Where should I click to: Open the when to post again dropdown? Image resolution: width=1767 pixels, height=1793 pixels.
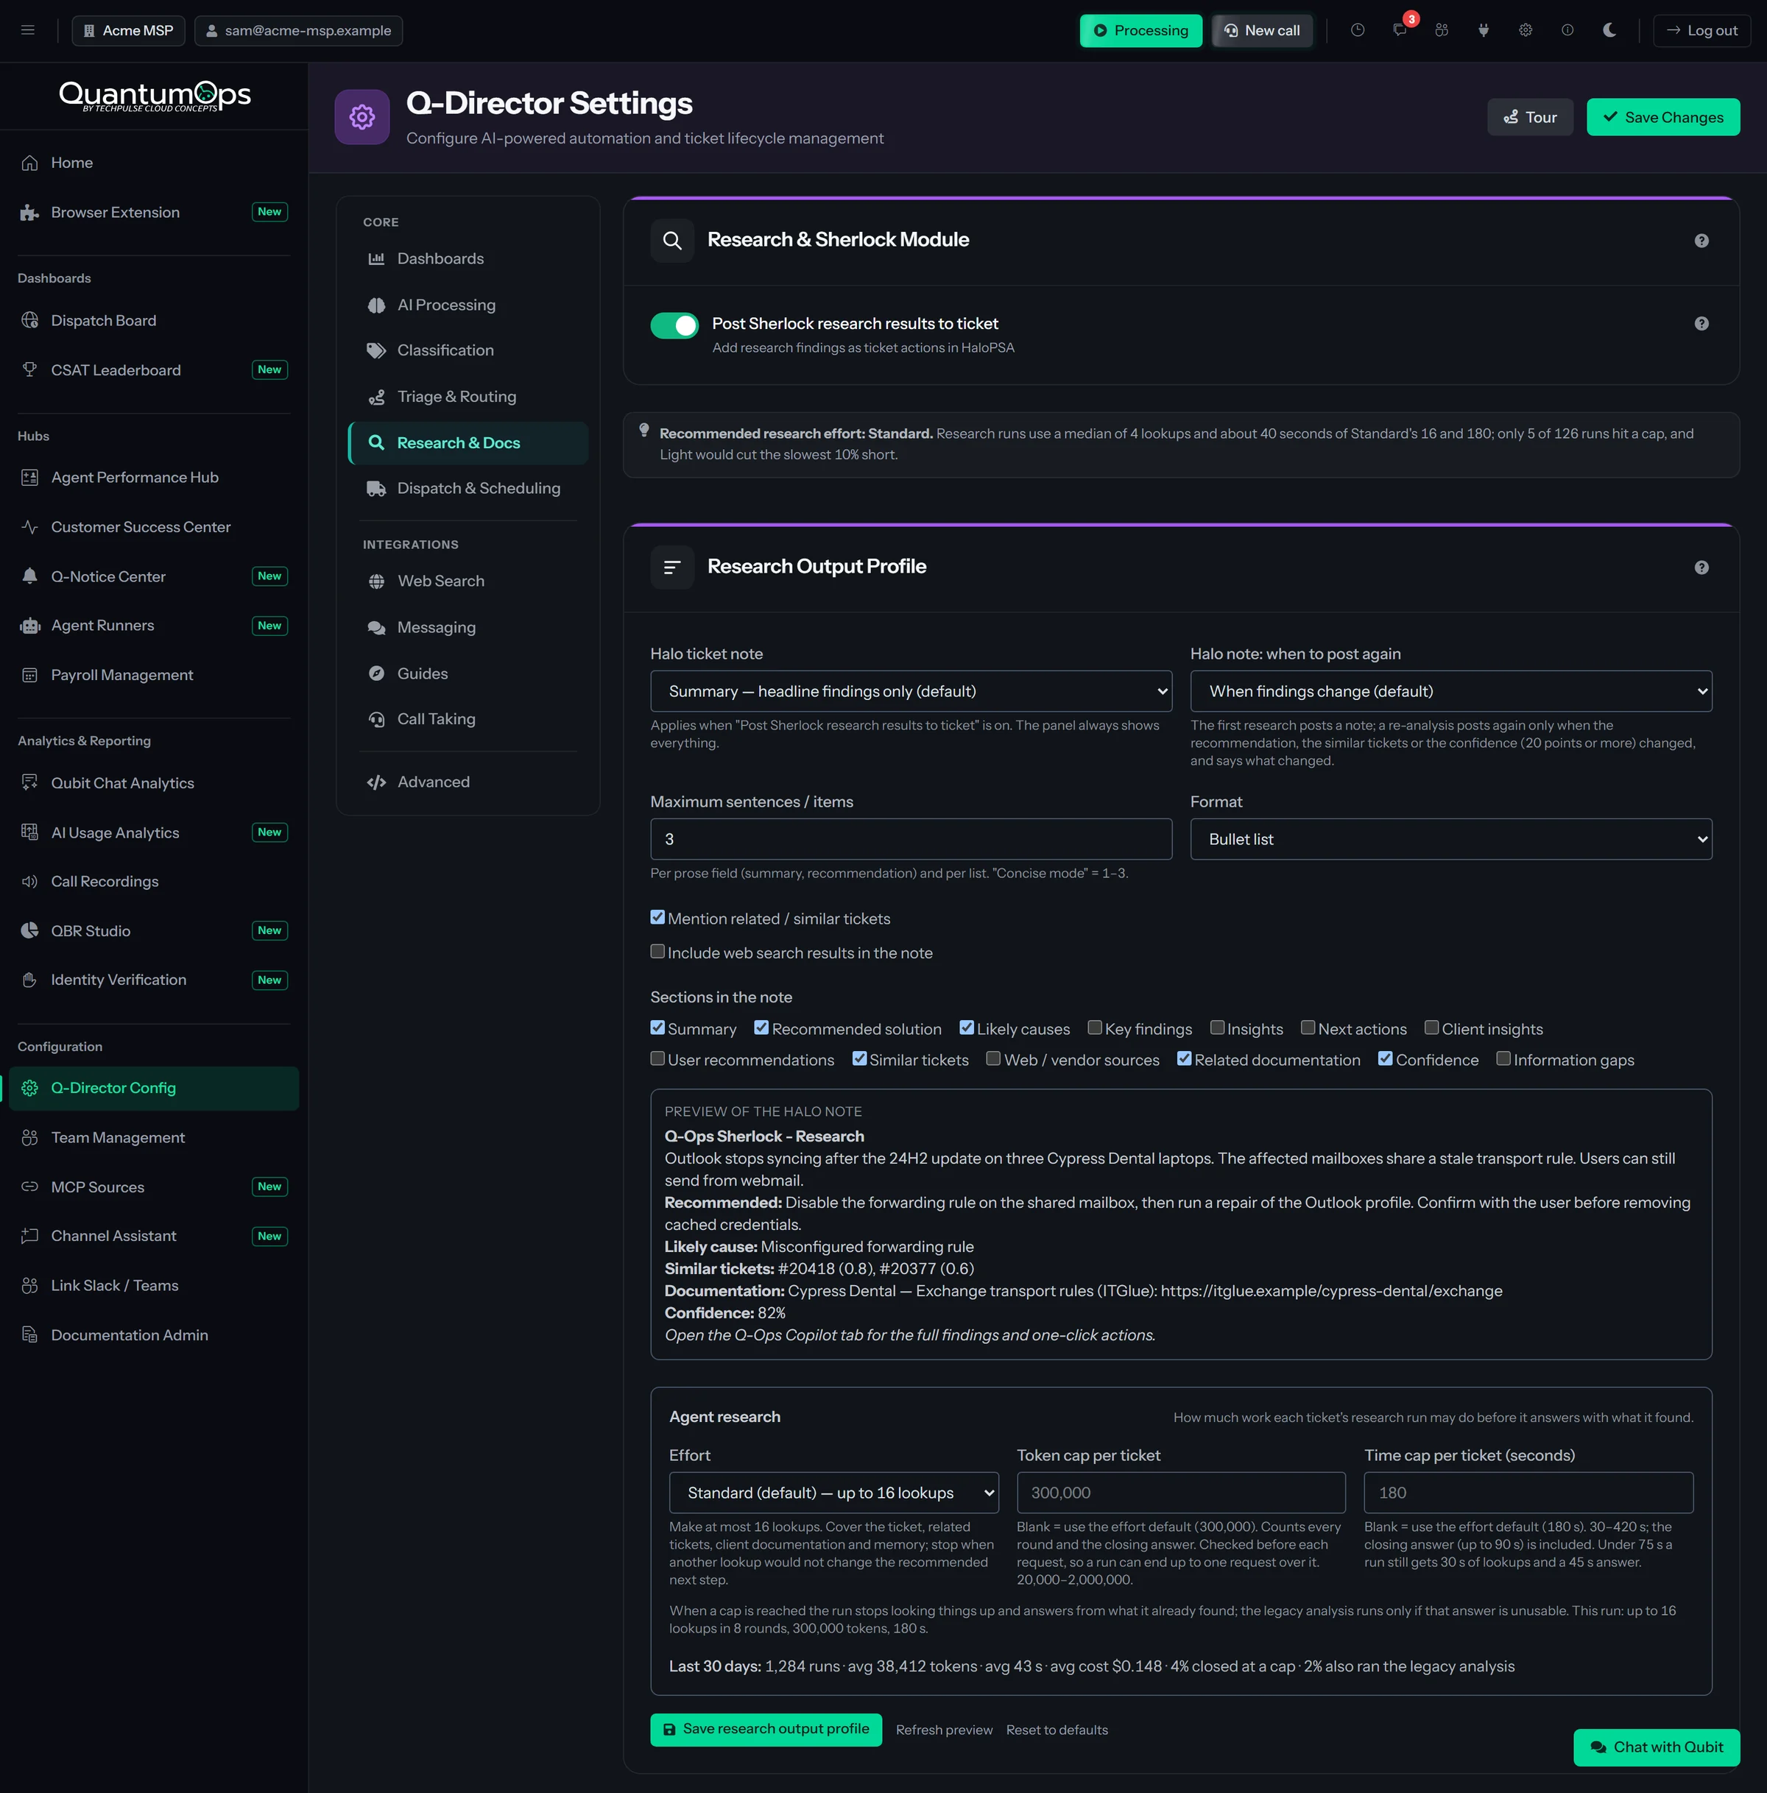tap(1450, 691)
